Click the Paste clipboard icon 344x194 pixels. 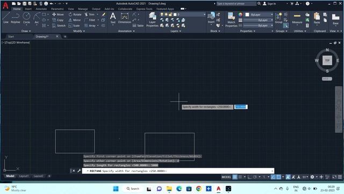(x=317, y=18)
